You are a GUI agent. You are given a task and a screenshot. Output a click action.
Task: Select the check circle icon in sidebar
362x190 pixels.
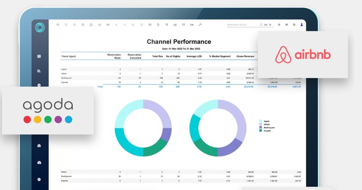pyautogui.click(x=39, y=179)
